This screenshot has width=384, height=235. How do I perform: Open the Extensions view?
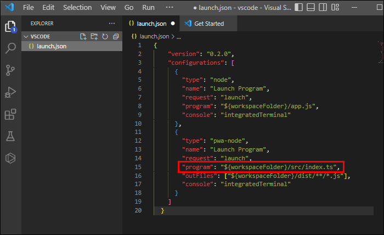coord(10,114)
